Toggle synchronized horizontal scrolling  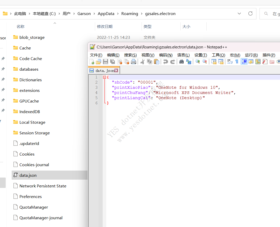tap(221, 62)
